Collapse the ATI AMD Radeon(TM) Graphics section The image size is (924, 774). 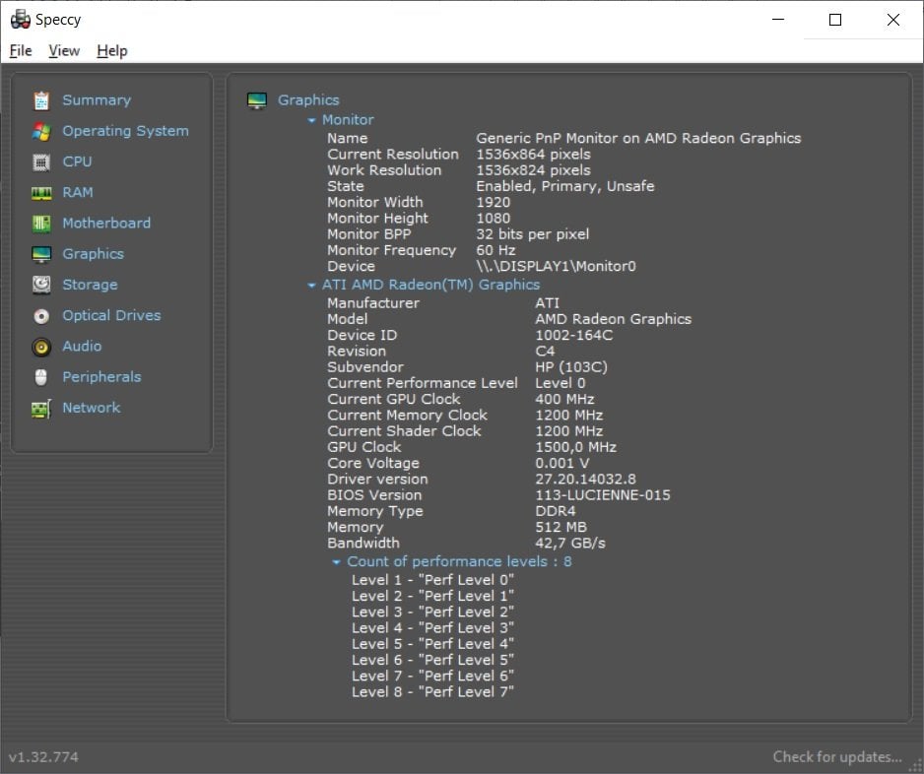click(311, 286)
